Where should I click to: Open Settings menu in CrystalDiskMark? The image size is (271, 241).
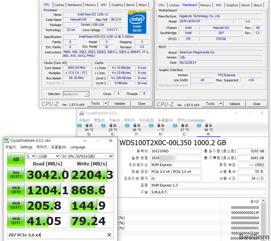coord(26,147)
